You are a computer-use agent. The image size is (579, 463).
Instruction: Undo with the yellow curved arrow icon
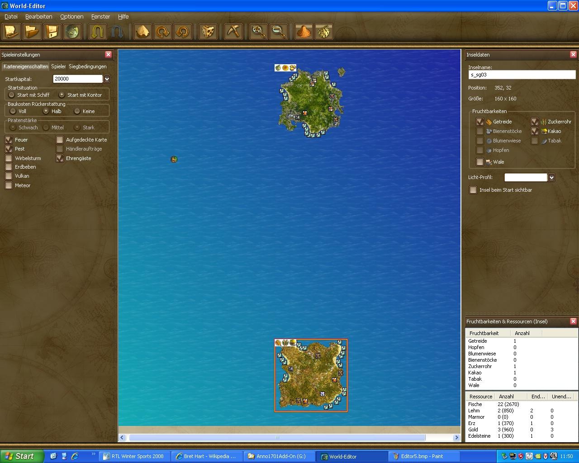97,32
